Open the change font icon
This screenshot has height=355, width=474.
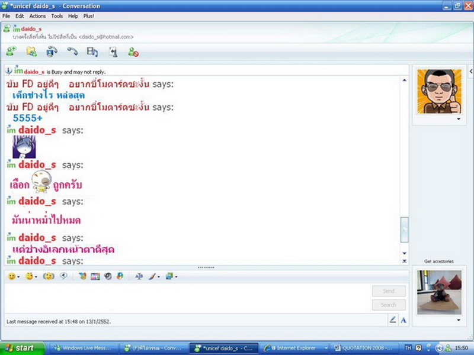(139, 276)
